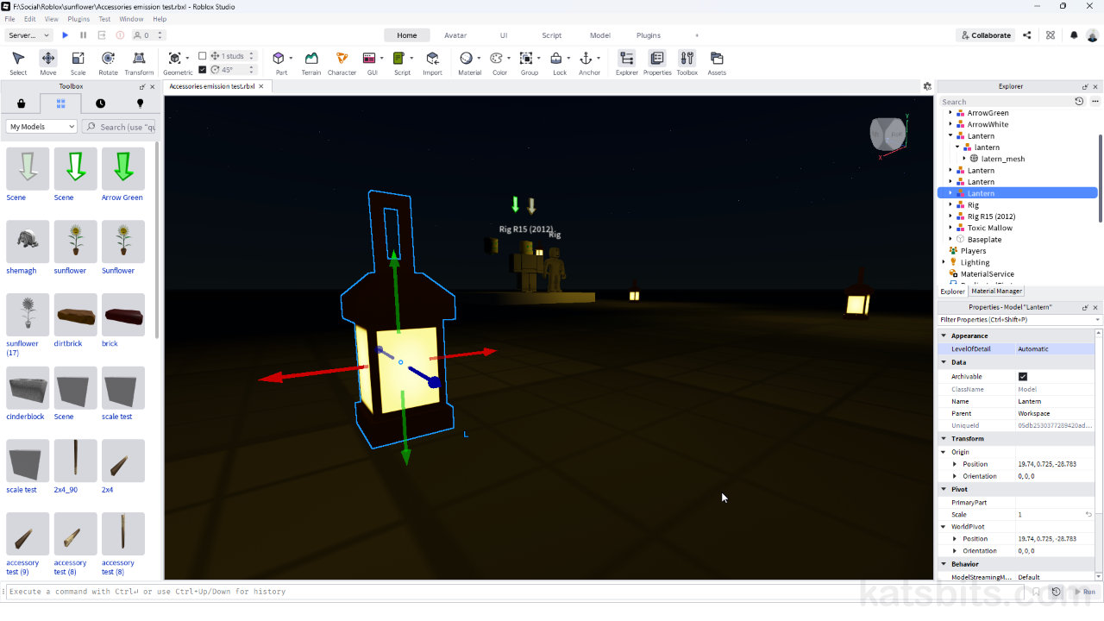This screenshot has width=1104, height=621.
Task: Click the Pause button
Action: pyautogui.click(x=83, y=35)
